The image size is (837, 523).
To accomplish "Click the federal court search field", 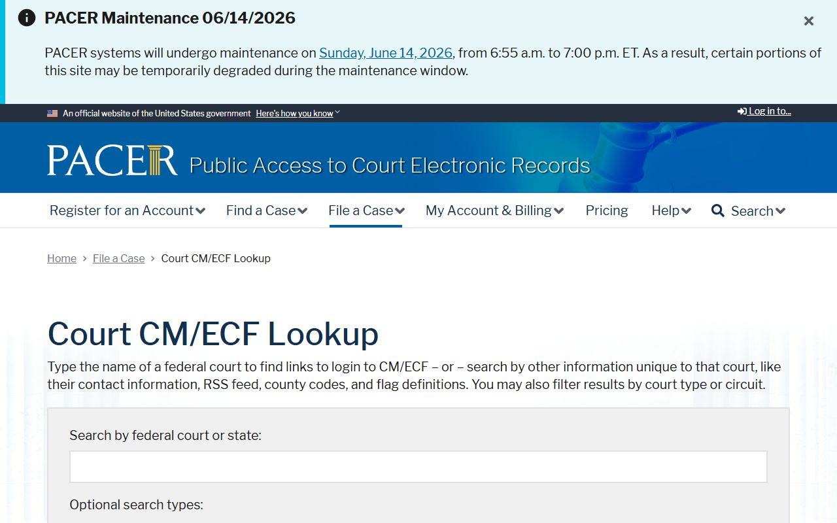I will (x=418, y=467).
